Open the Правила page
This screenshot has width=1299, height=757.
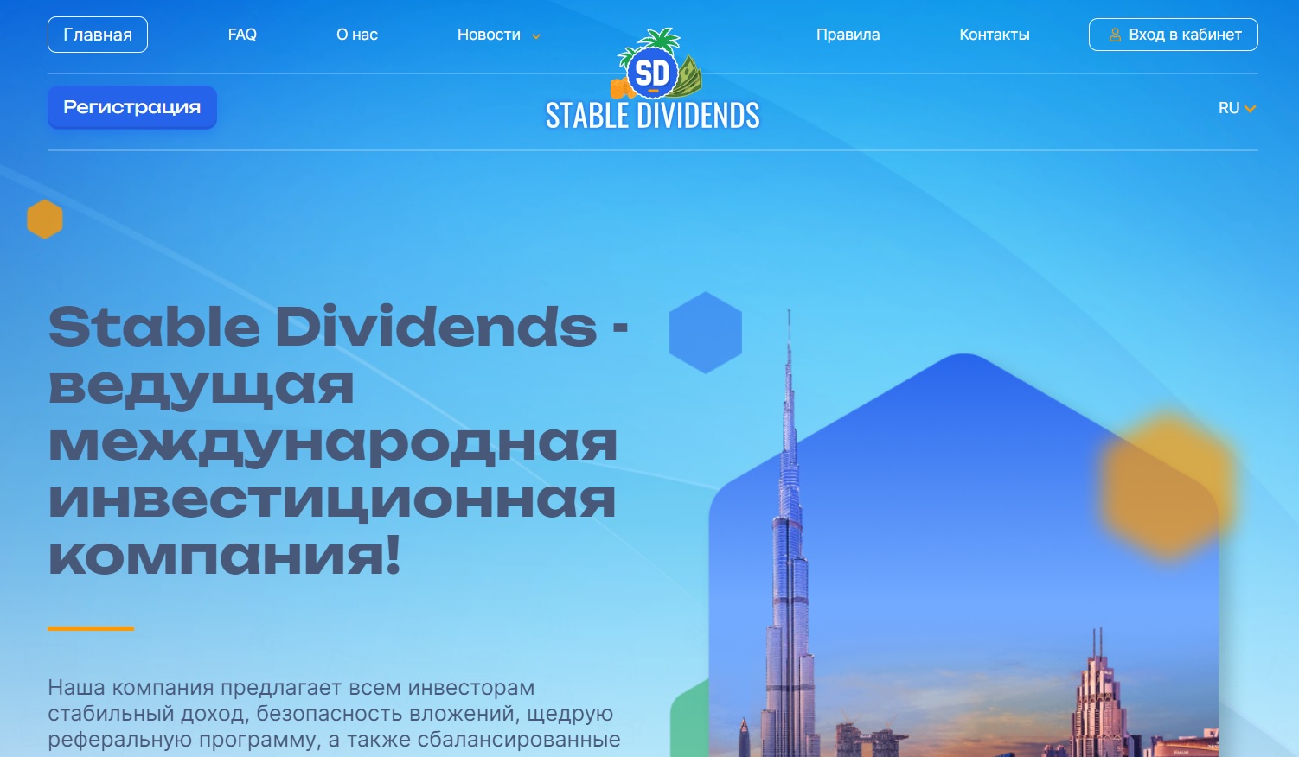coord(848,35)
